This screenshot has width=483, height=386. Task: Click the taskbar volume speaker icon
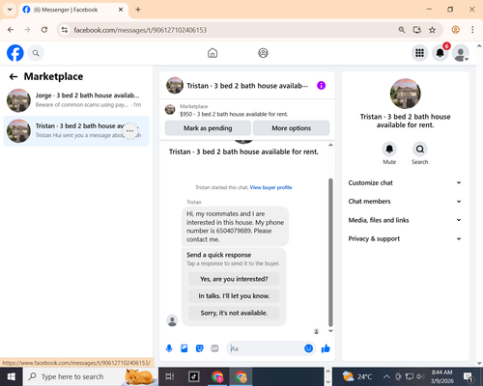tap(420, 376)
